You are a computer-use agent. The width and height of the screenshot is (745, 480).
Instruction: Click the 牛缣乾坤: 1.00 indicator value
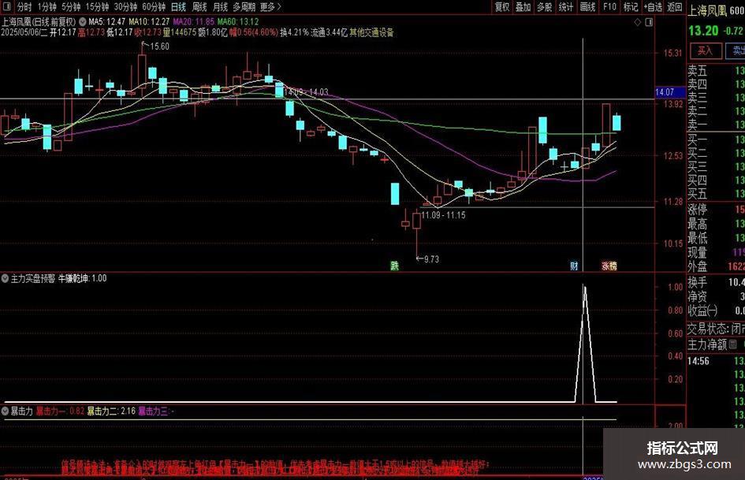[82, 278]
